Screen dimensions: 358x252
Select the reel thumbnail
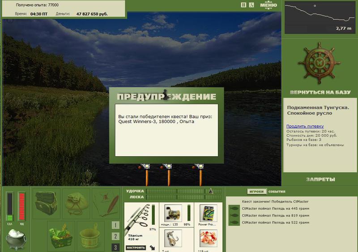(173, 214)
